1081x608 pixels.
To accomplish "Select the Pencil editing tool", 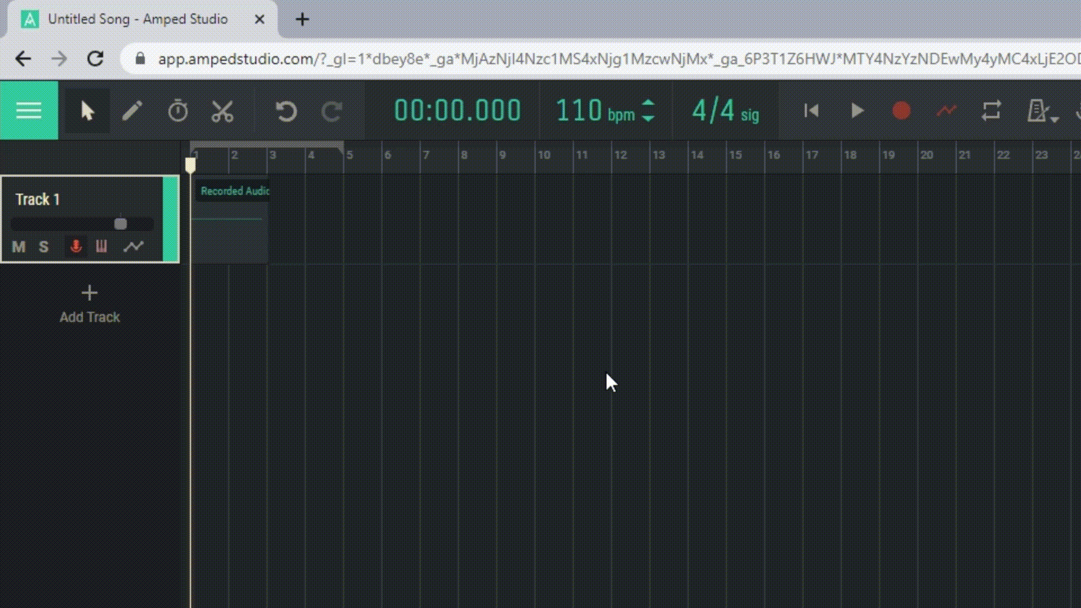I will [x=133, y=110].
